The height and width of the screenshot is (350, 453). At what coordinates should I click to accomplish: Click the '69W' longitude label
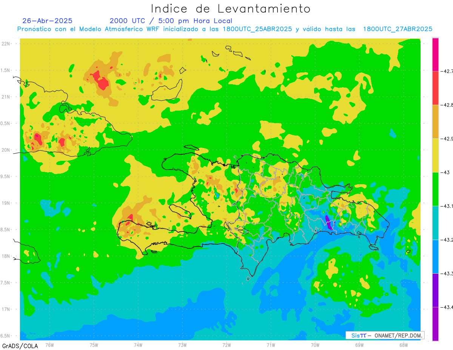[359, 345]
